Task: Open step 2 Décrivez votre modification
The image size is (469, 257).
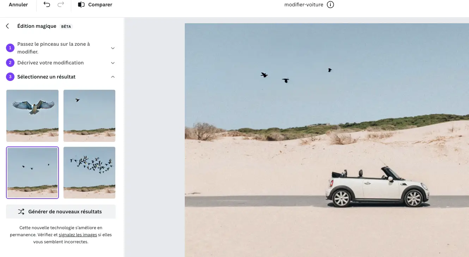Action: pos(50,63)
